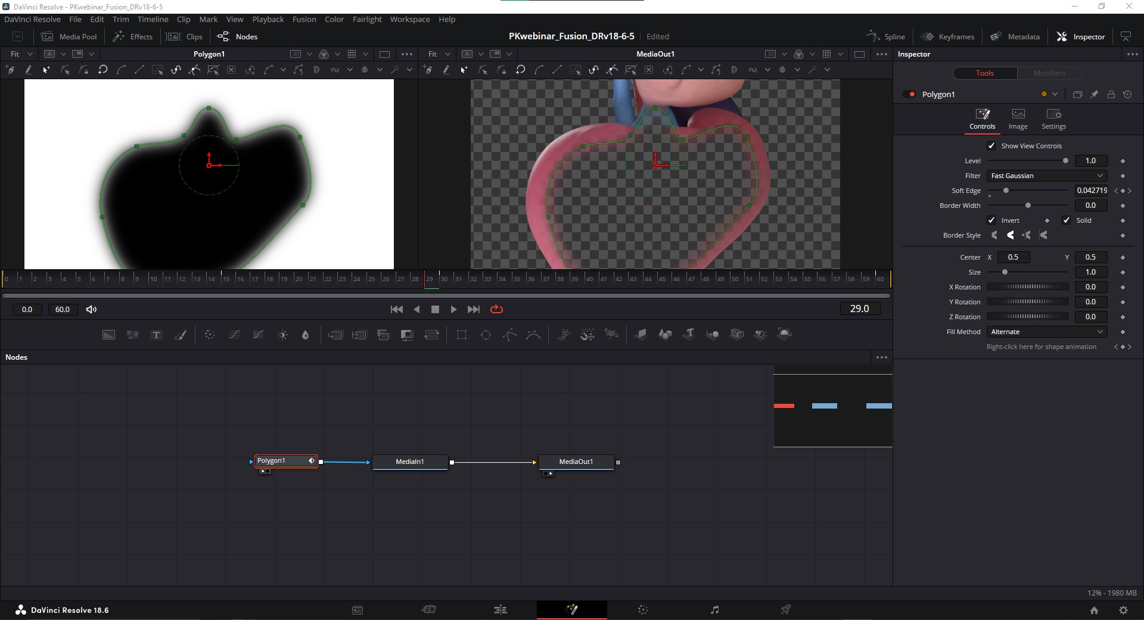Add a Brightness Contrast tool from the toolbar
The image size is (1144, 620).
tap(282, 335)
